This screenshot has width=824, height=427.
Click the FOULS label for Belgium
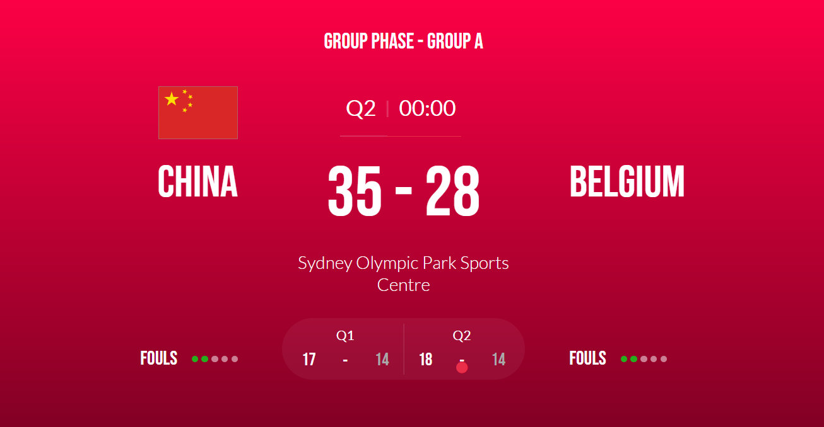coord(587,358)
